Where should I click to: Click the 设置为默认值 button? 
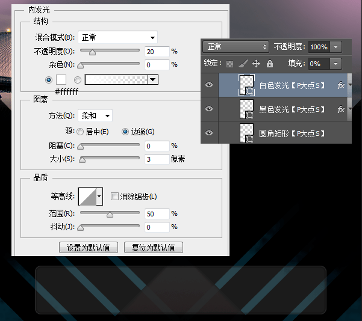(89, 248)
